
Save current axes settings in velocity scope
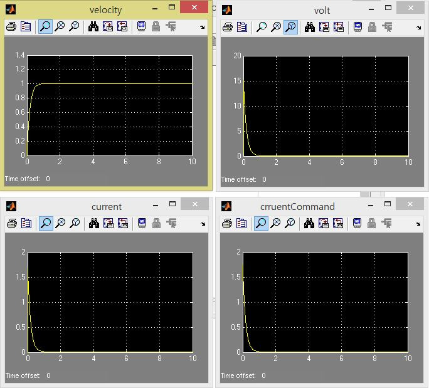108,26
